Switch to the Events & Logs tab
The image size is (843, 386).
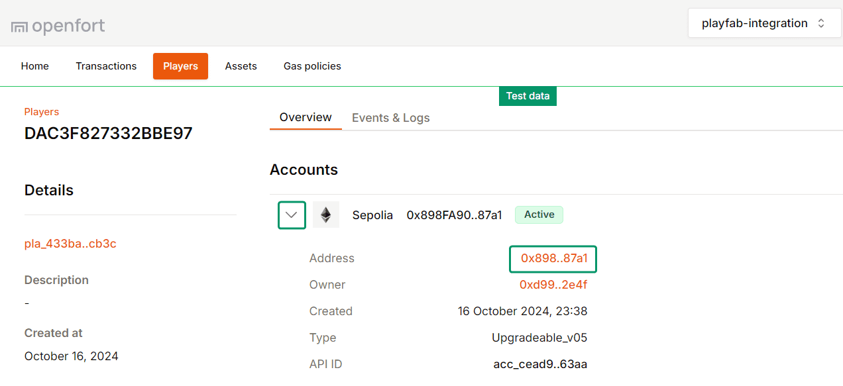coord(390,117)
